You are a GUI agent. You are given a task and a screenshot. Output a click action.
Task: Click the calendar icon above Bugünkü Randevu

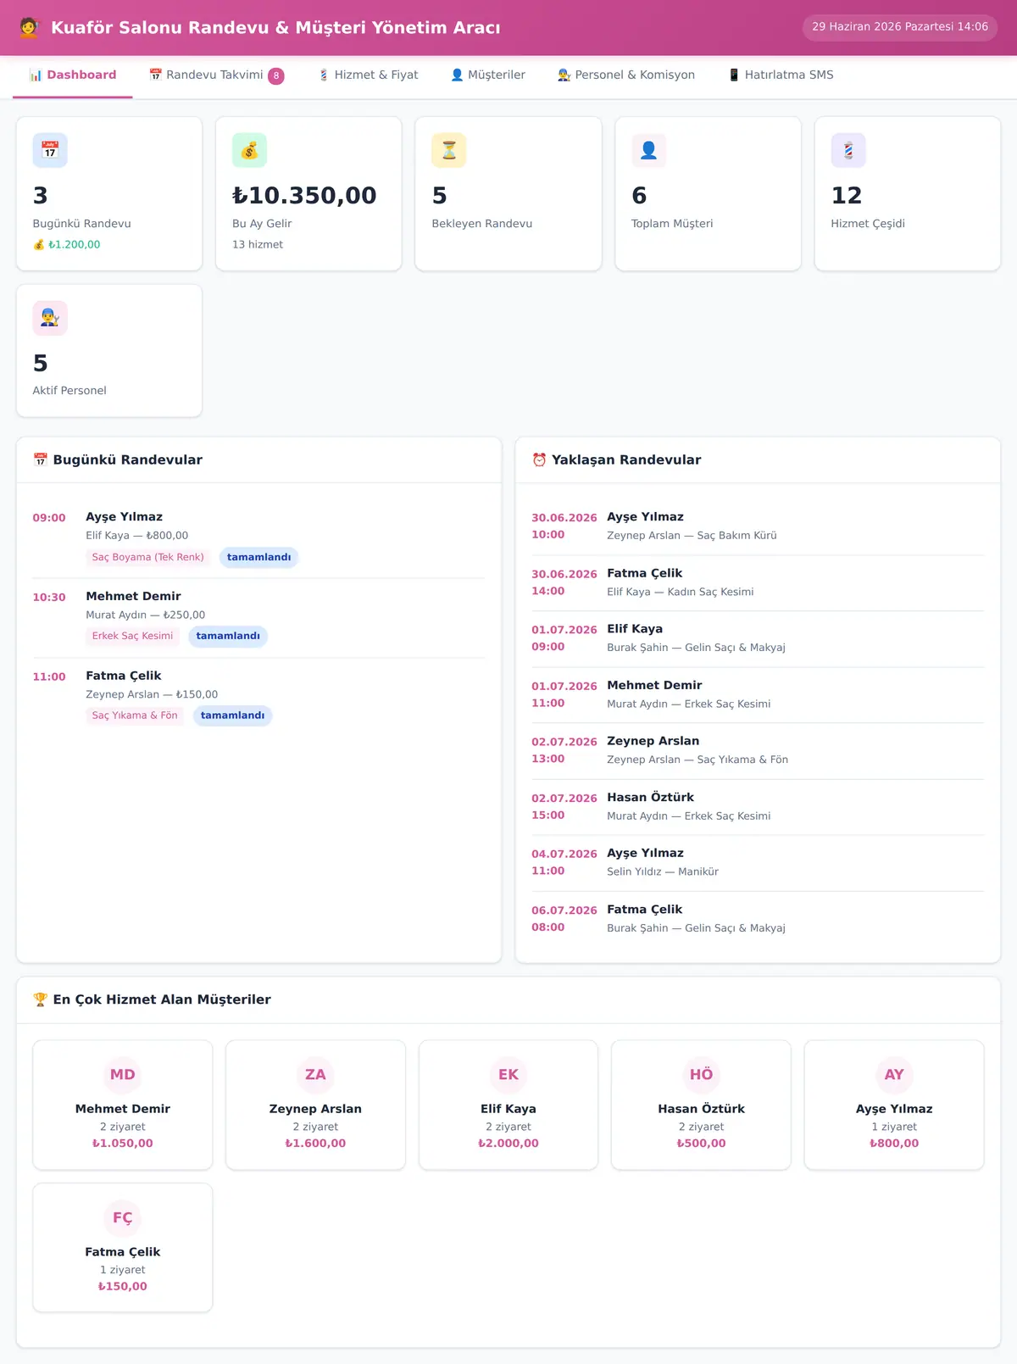50,150
